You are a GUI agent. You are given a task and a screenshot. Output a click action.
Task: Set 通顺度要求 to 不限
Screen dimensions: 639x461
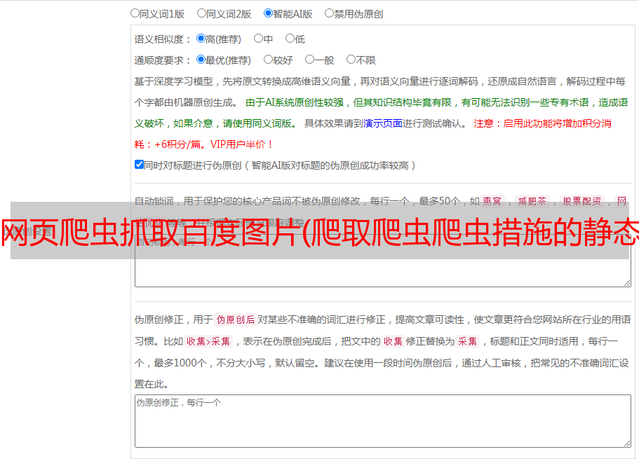(351, 60)
